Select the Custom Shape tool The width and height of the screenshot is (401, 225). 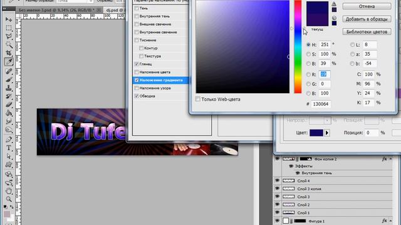pyautogui.click(x=8, y=164)
